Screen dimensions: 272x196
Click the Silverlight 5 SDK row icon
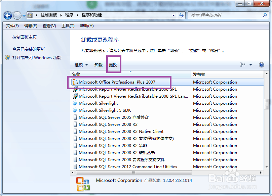(75, 110)
